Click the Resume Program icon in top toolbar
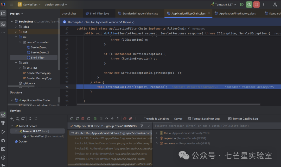The height and width of the screenshot is (167, 281). (242, 4)
